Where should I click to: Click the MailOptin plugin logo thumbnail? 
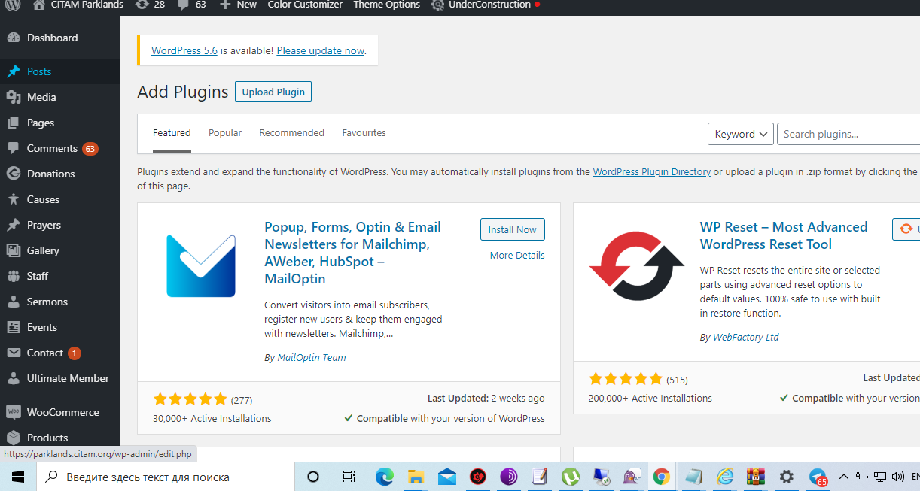tap(201, 265)
